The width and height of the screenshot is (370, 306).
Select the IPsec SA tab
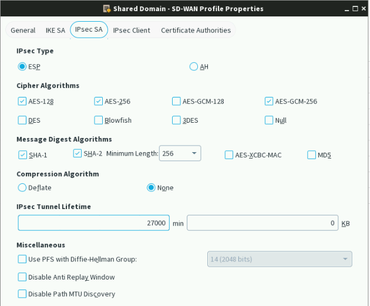coord(89,29)
